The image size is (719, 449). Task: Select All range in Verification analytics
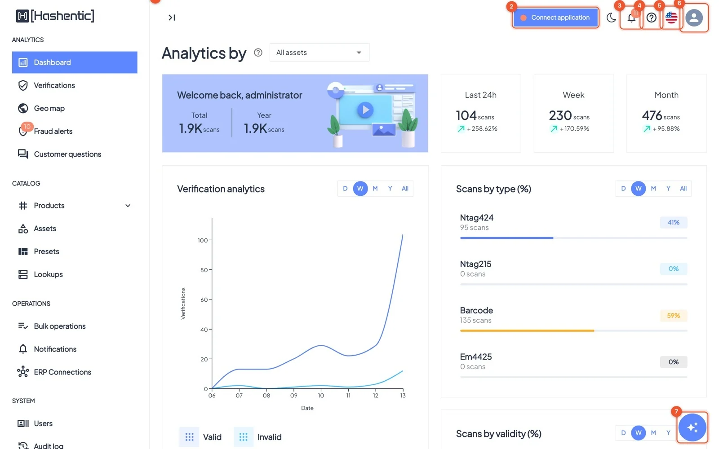(x=405, y=189)
